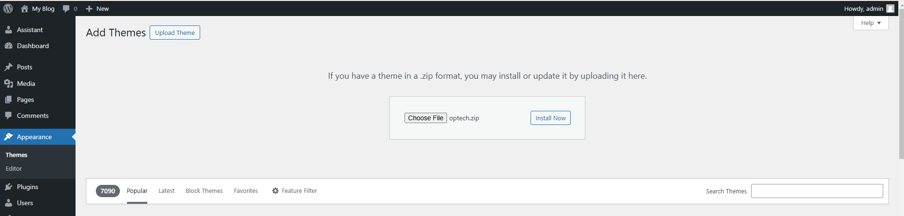Click the Feature Filter gear icon

coord(275,191)
